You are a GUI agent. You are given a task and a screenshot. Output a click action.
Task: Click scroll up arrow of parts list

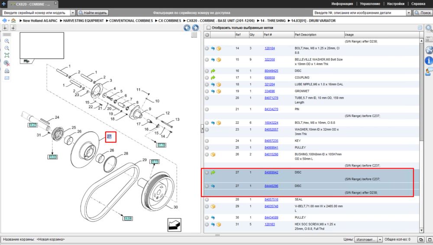tap(421, 41)
